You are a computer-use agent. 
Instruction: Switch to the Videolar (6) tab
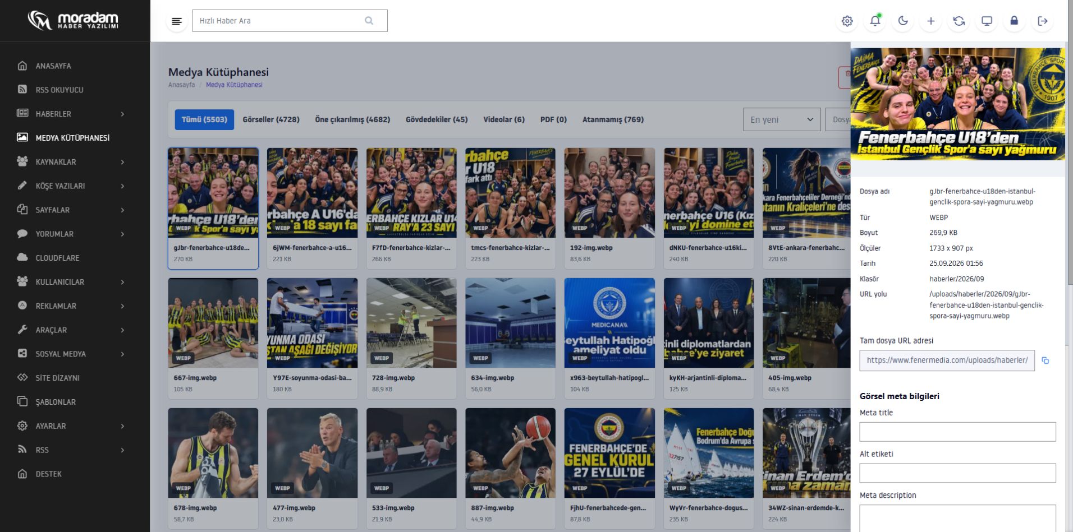(x=504, y=119)
